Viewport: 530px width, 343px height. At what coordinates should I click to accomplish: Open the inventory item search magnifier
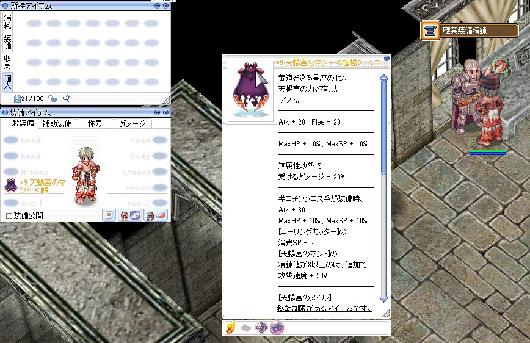click(67, 98)
